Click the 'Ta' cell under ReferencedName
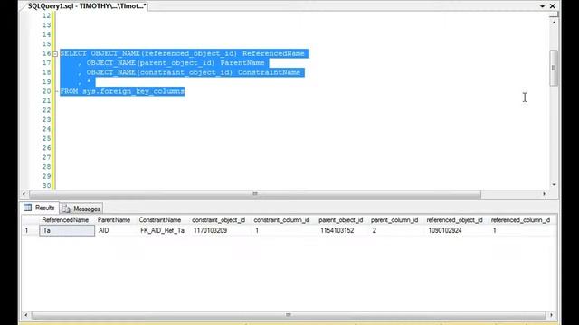This screenshot has height=325, width=579. [x=67, y=231]
